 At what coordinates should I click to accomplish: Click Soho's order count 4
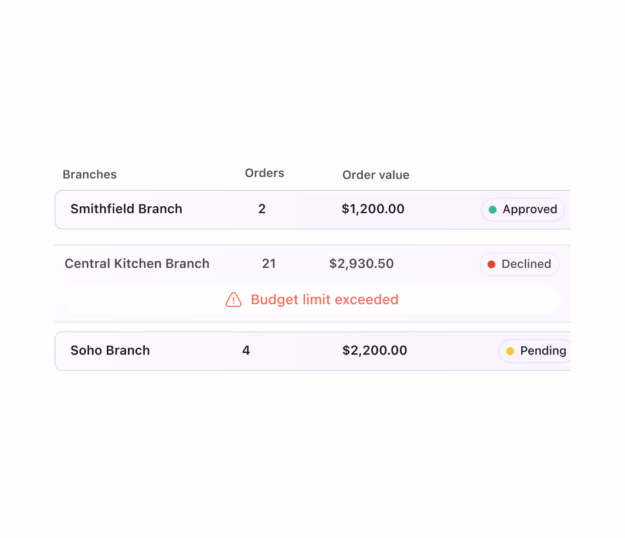tap(246, 350)
